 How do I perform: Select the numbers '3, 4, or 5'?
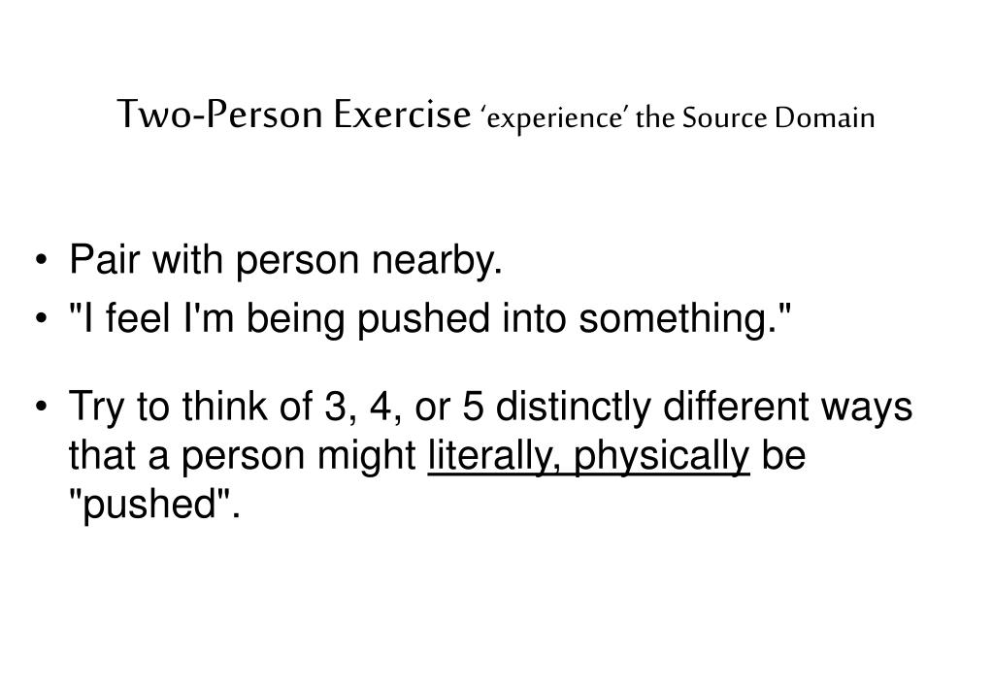[404, 407]
